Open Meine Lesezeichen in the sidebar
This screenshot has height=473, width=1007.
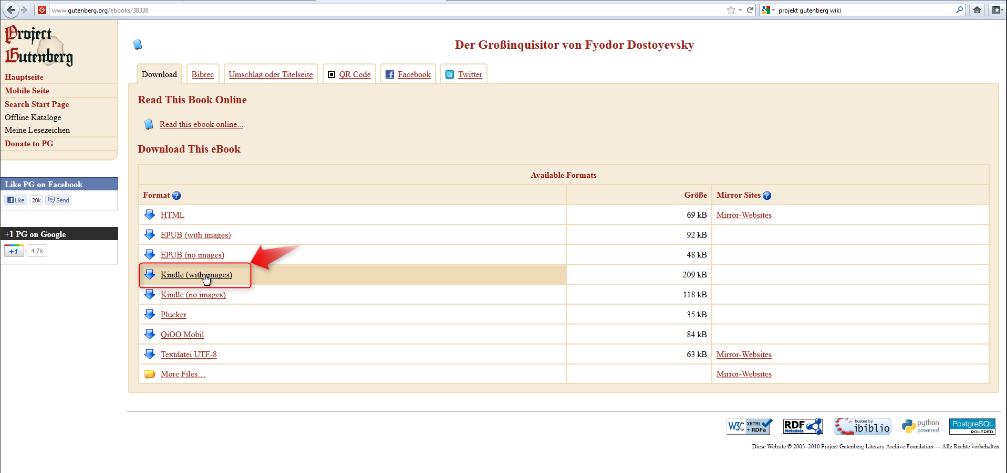coord(37,130)
